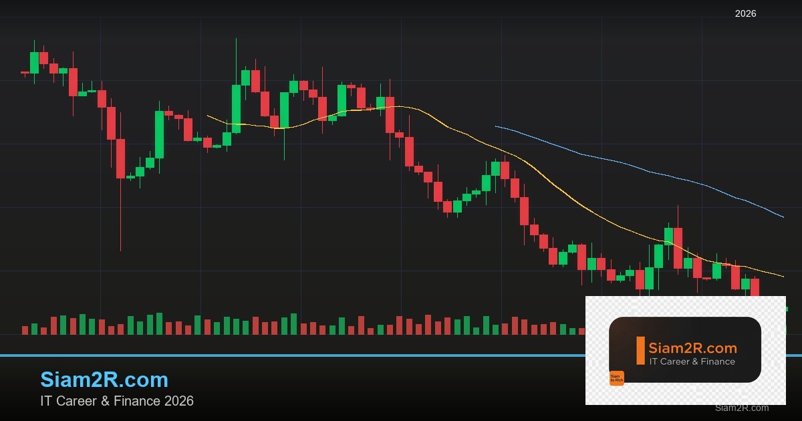Click the orange "Siam to Rich" badge icon

point(616,378)
